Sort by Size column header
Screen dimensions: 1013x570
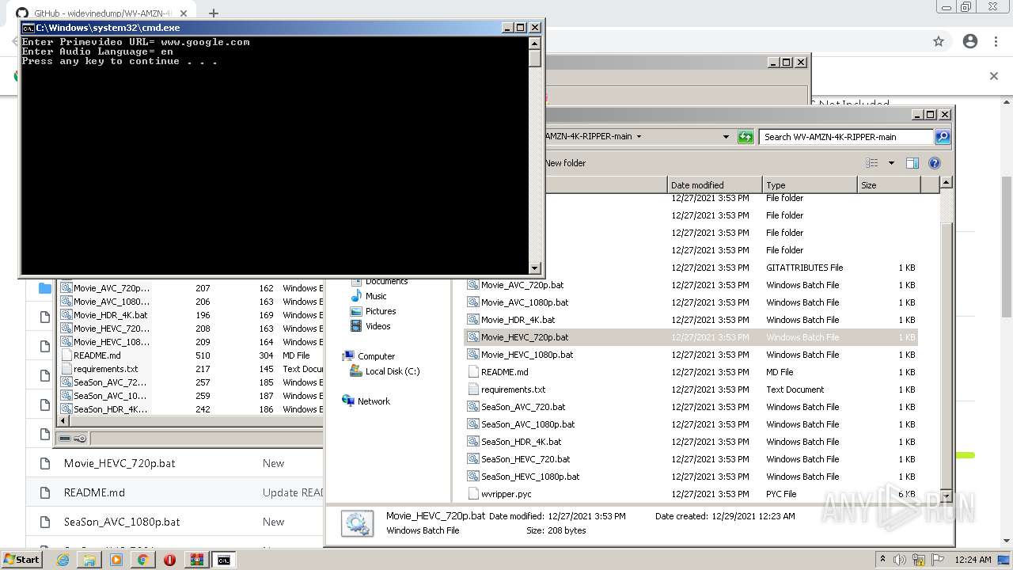pos(889,185)
